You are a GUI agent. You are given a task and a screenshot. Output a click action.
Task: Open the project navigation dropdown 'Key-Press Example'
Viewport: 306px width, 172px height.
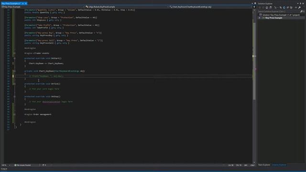(x=43, y=7)
